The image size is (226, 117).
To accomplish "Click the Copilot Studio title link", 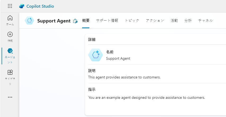I will tap(40, 6).
